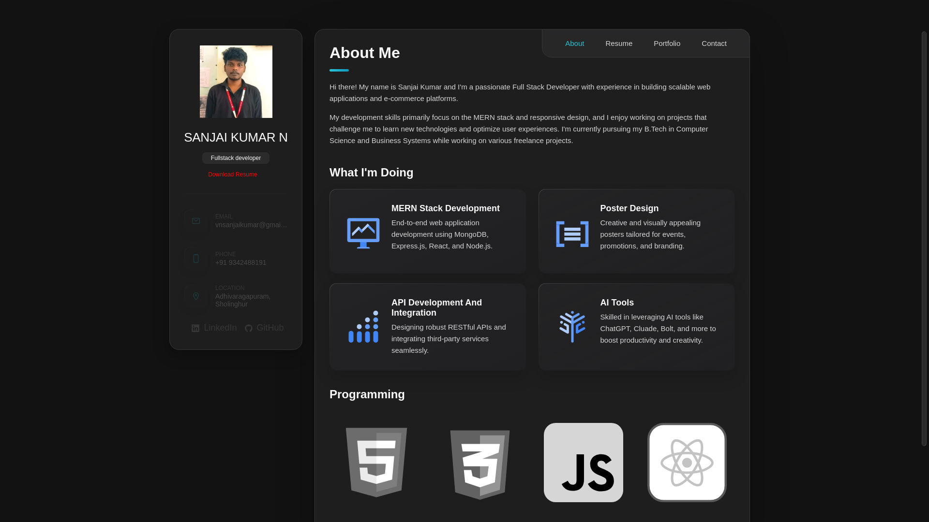Go to the Contact tab
The height and width of the screenshot is (522, 929).
pos(714,43)
